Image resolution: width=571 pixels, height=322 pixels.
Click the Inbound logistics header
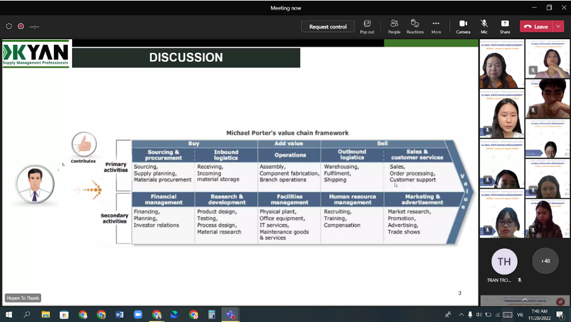coord(226,155)
